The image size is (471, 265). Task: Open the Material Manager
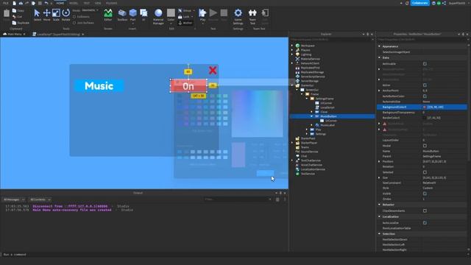pyautogui.click(x=158, y=16)
